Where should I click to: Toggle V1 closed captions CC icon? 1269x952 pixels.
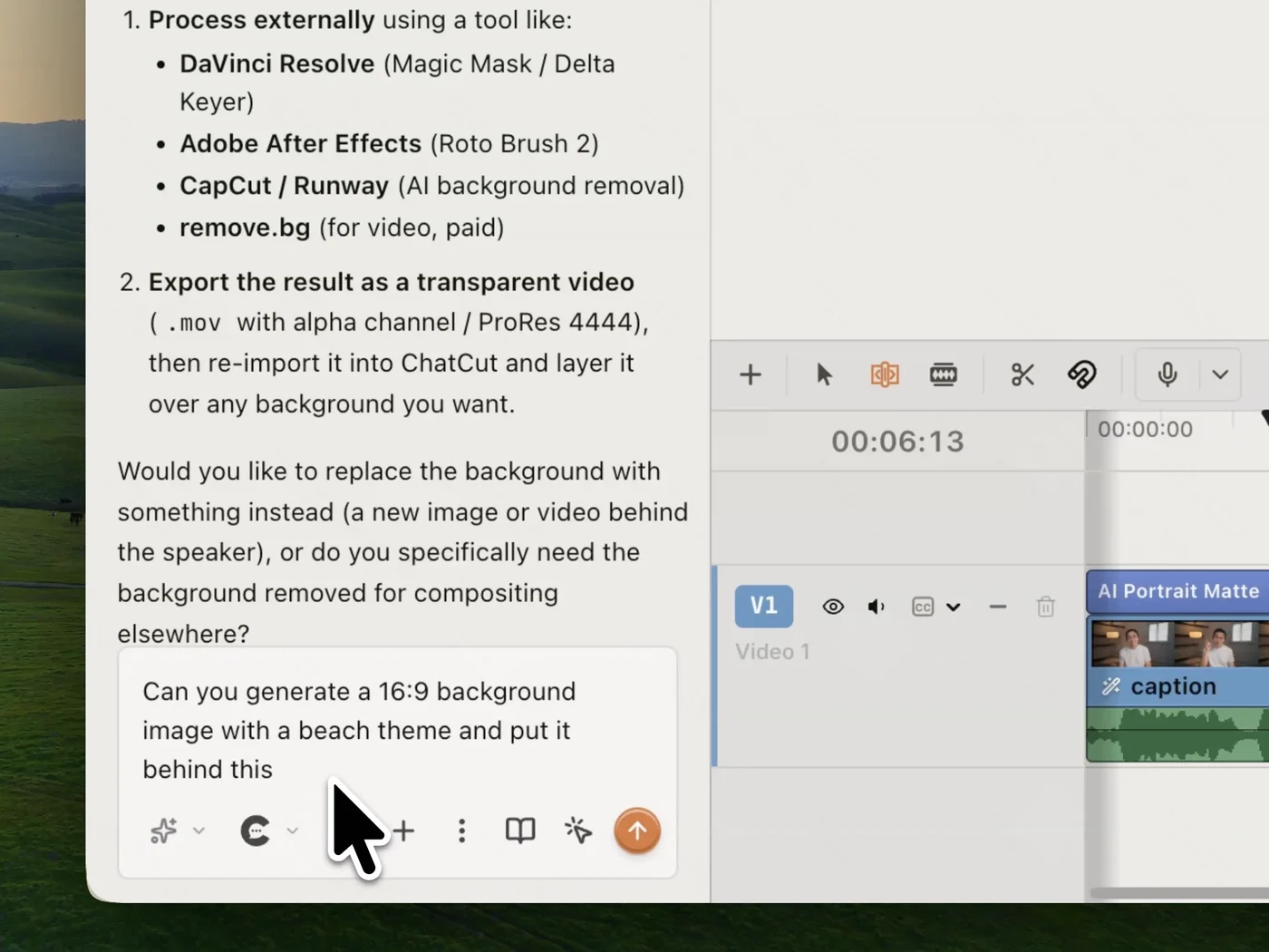(923, 607)
